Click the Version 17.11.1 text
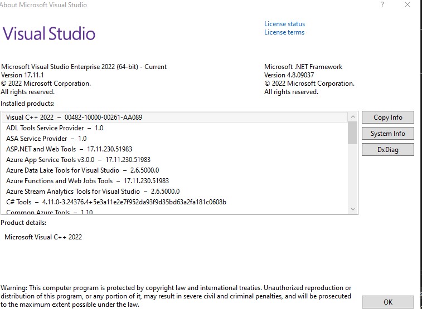 (22, 75)
